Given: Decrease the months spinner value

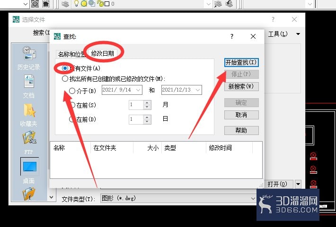Looking at the screenshot, I should [x=147, y=107].
